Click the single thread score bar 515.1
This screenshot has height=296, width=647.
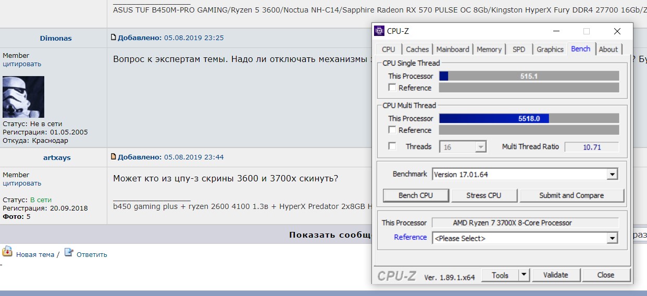tap(529, 76)
